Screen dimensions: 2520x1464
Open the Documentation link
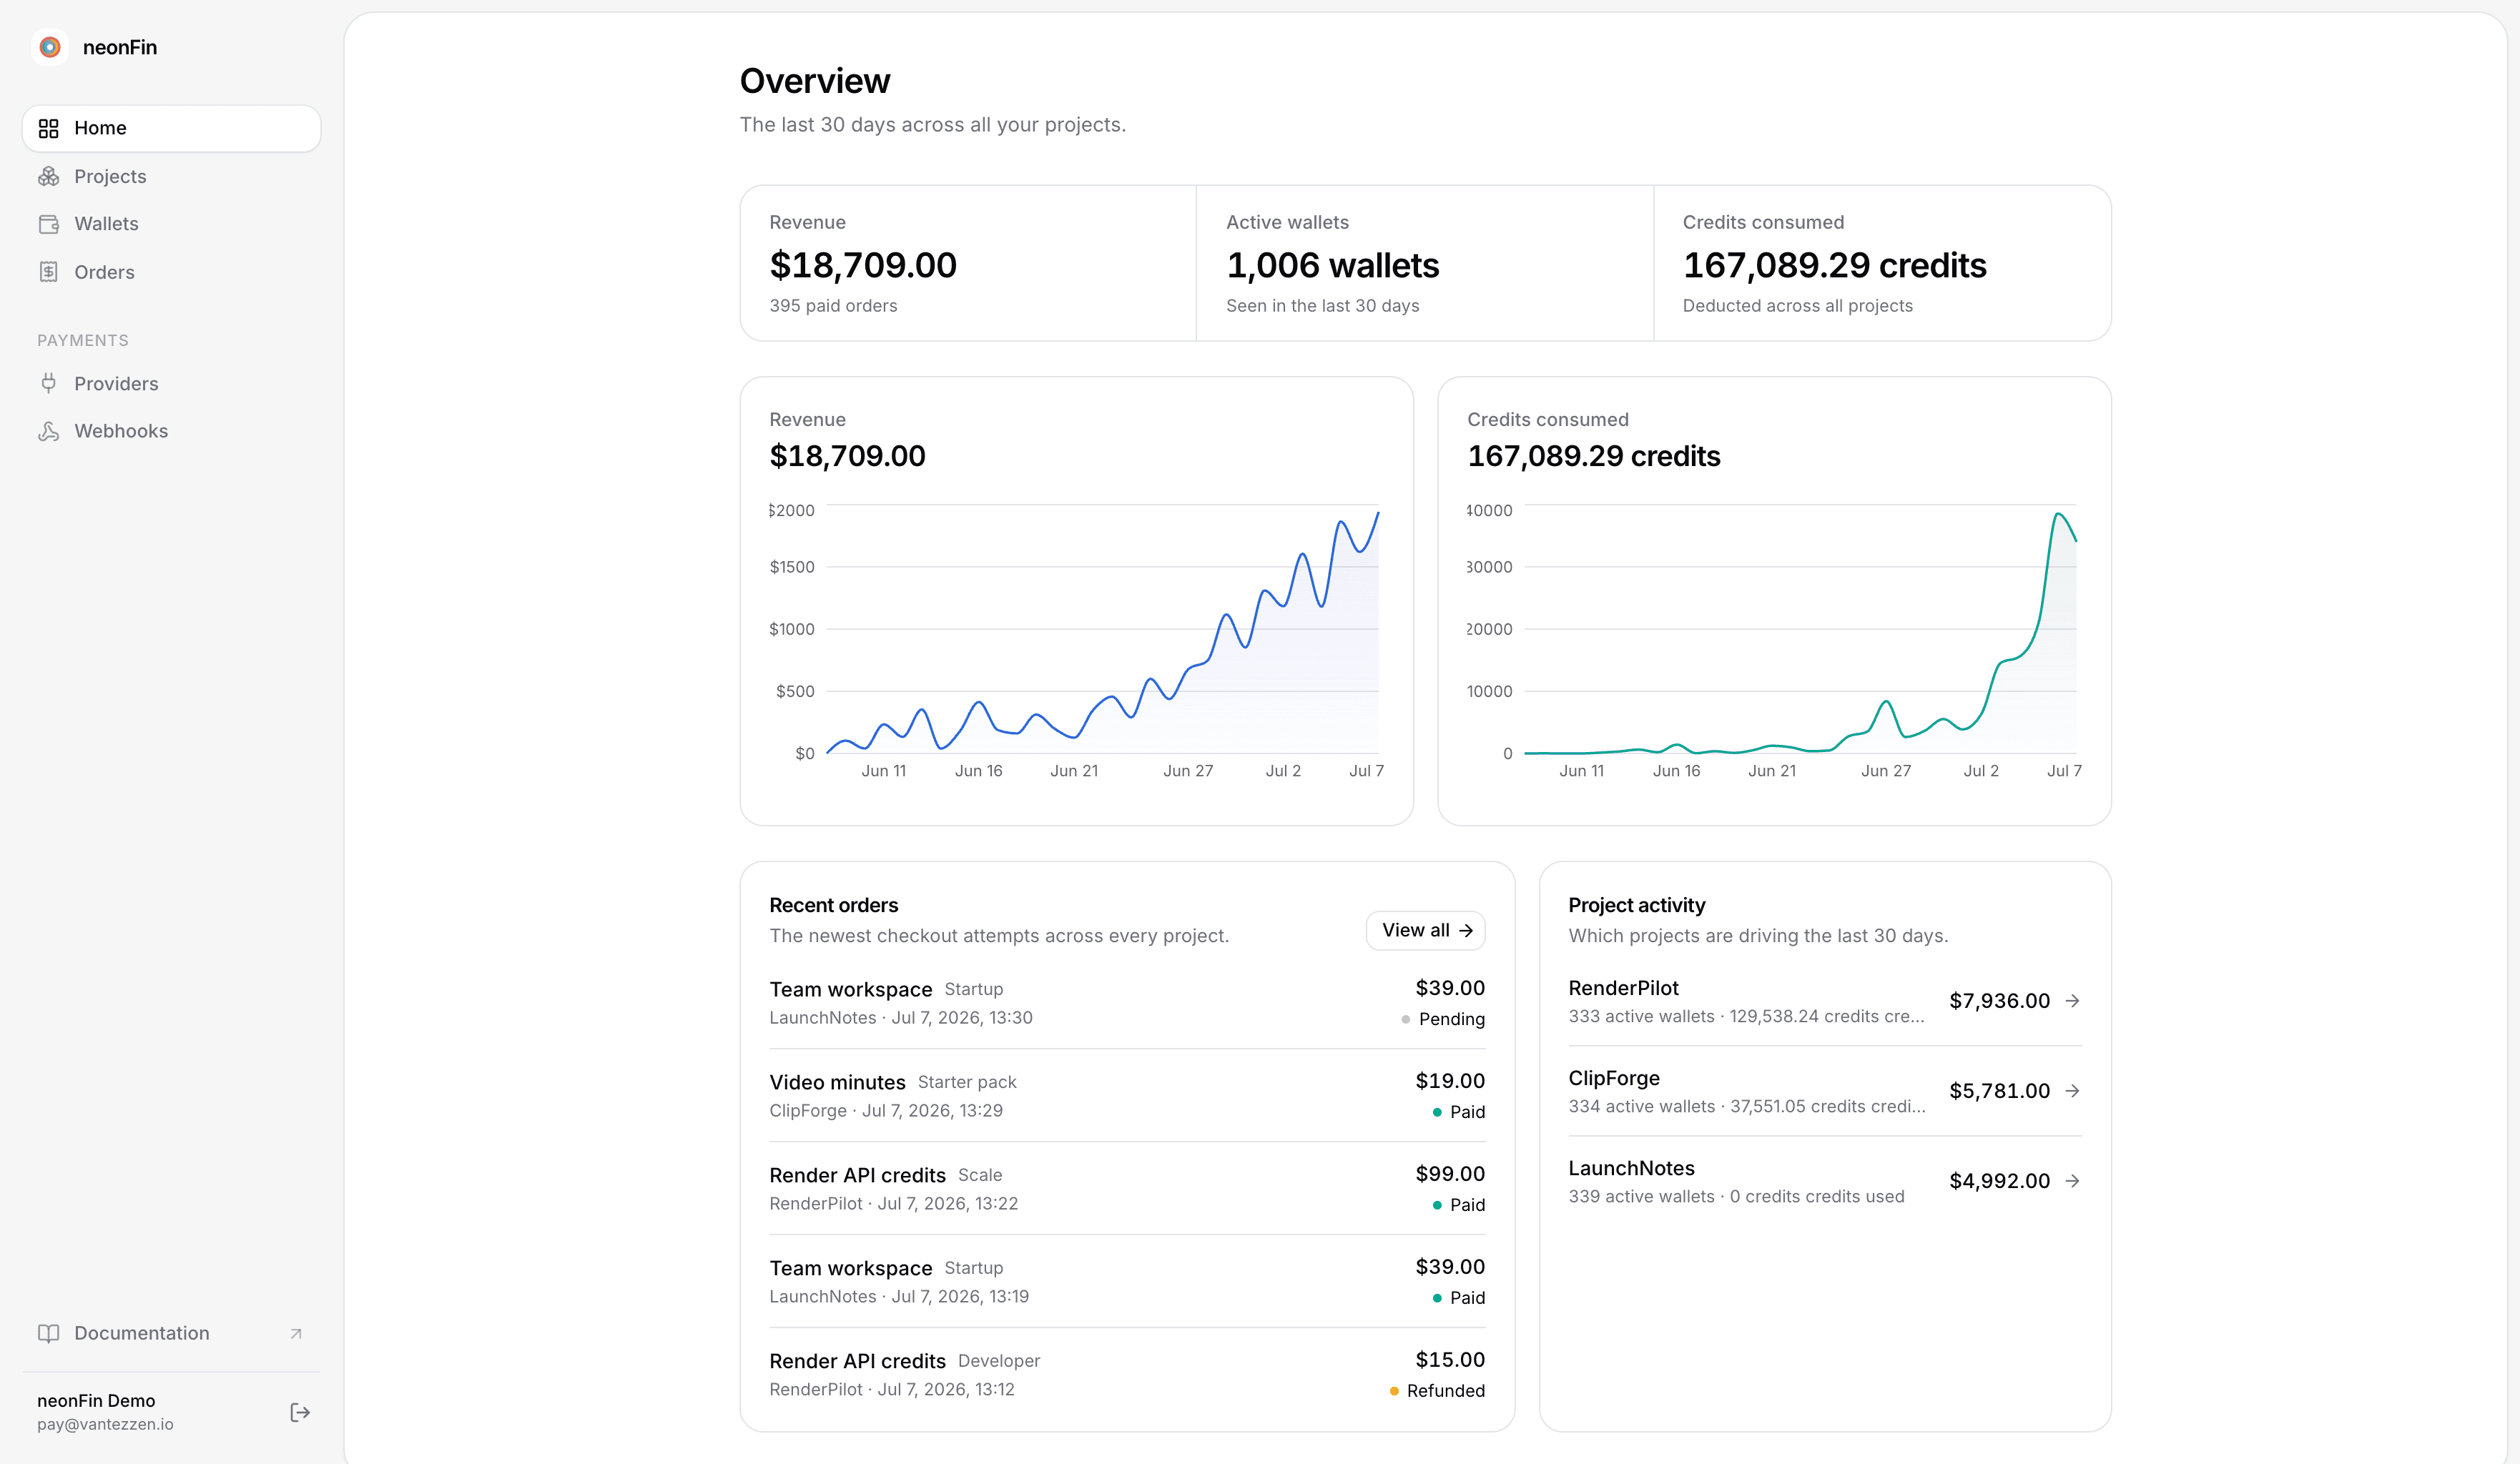pyautogui.click(x=171, y=1333)
